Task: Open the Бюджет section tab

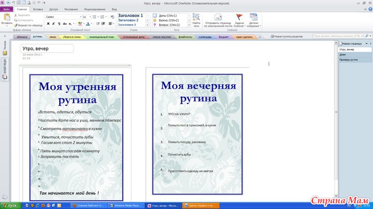Action: click(x=224, y=37)
